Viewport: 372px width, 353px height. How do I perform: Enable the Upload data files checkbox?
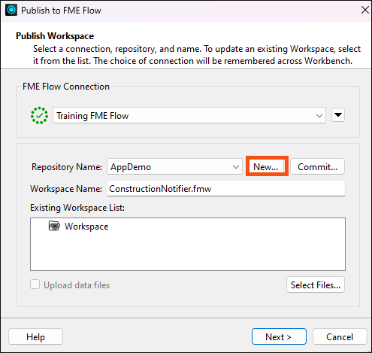coord(35,285)
